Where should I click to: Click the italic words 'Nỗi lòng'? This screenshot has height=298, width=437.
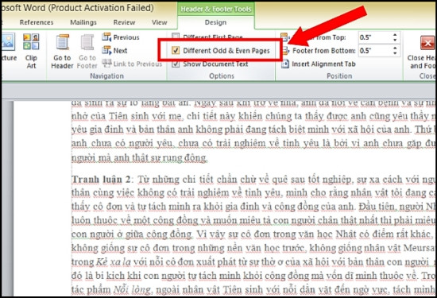coord(132,289)
